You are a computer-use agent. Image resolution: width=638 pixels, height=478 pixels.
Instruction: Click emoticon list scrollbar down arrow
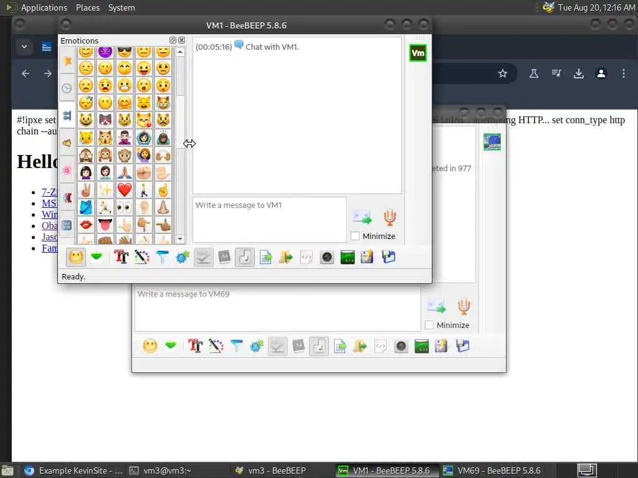180,239
